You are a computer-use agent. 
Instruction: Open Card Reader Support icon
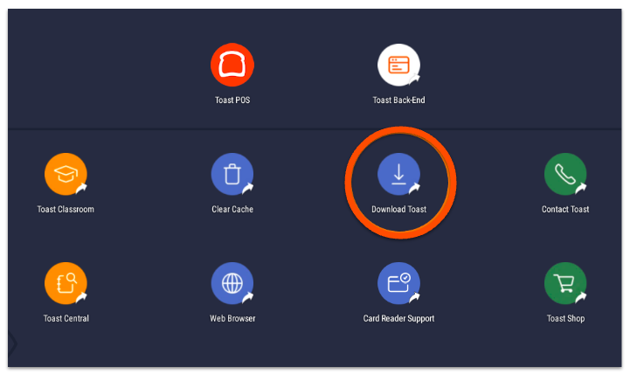pyautogui.click(x=398, y=284)
